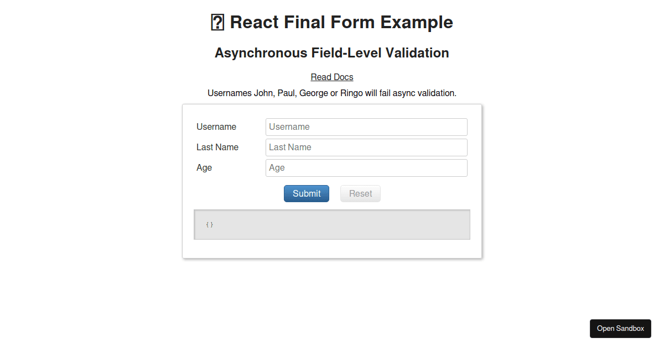Click the Username field label

216,127
